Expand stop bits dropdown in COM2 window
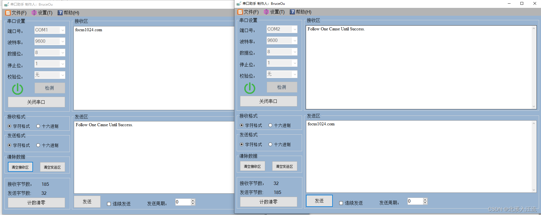This screenshot has width=541, height=215. [295, 63]
